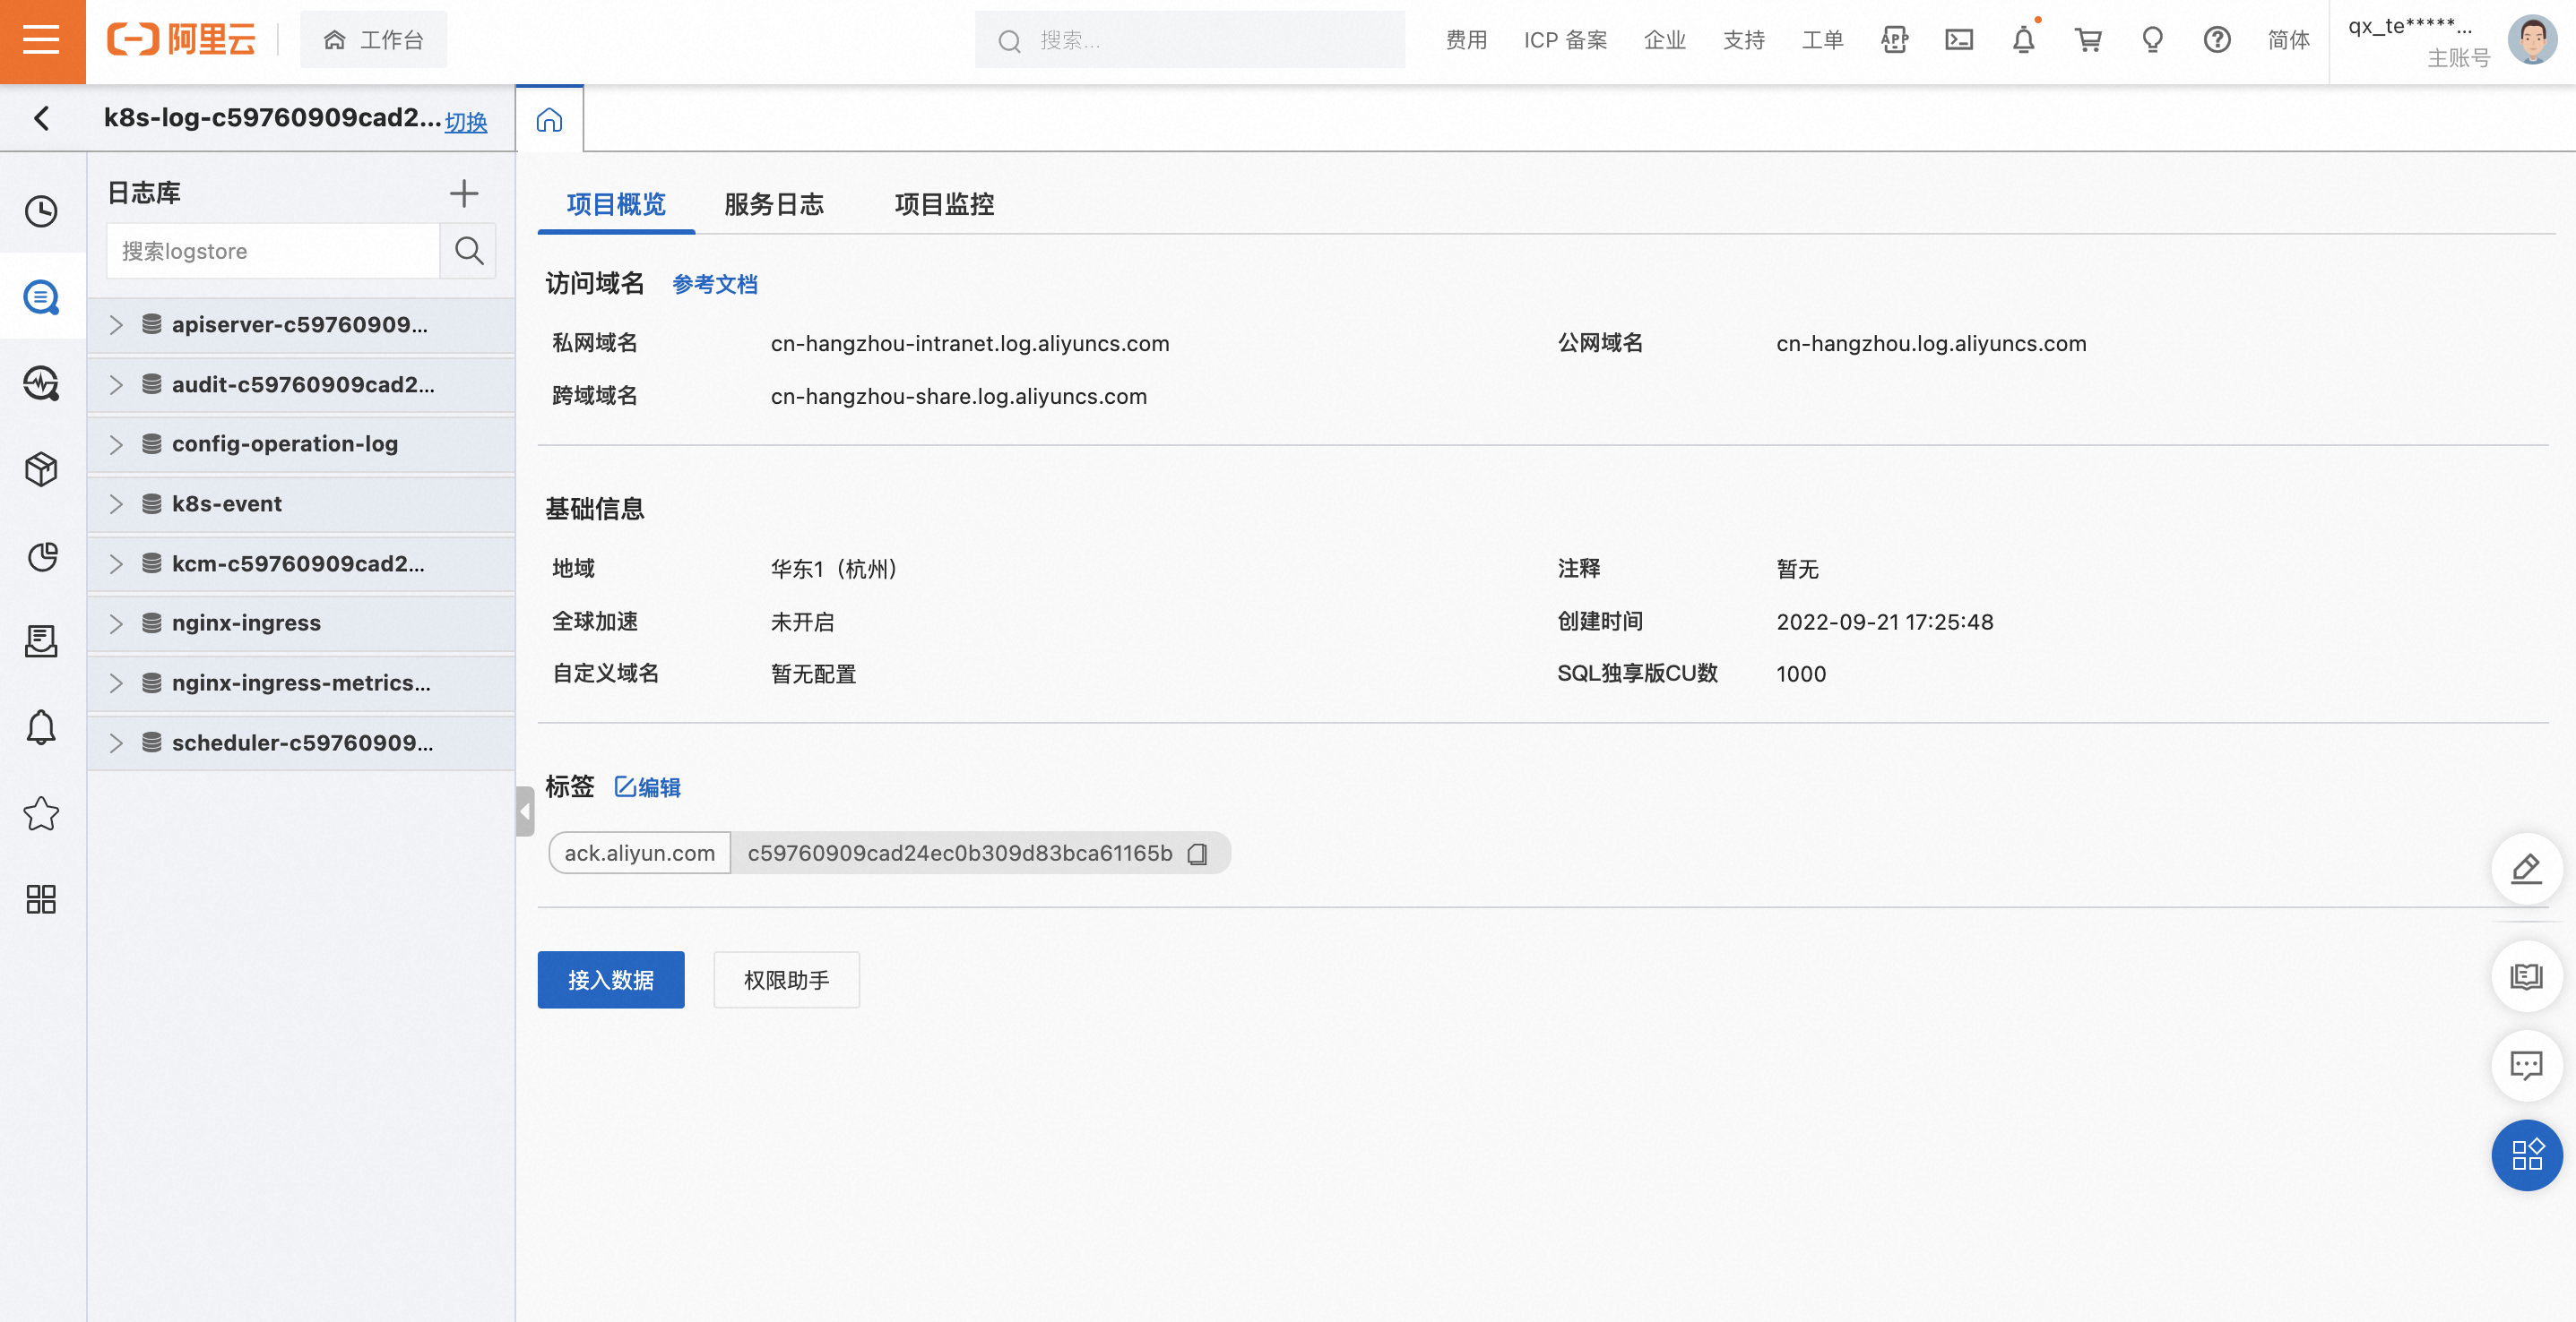Open the notifications bell in top bar

click(2023, 40)
